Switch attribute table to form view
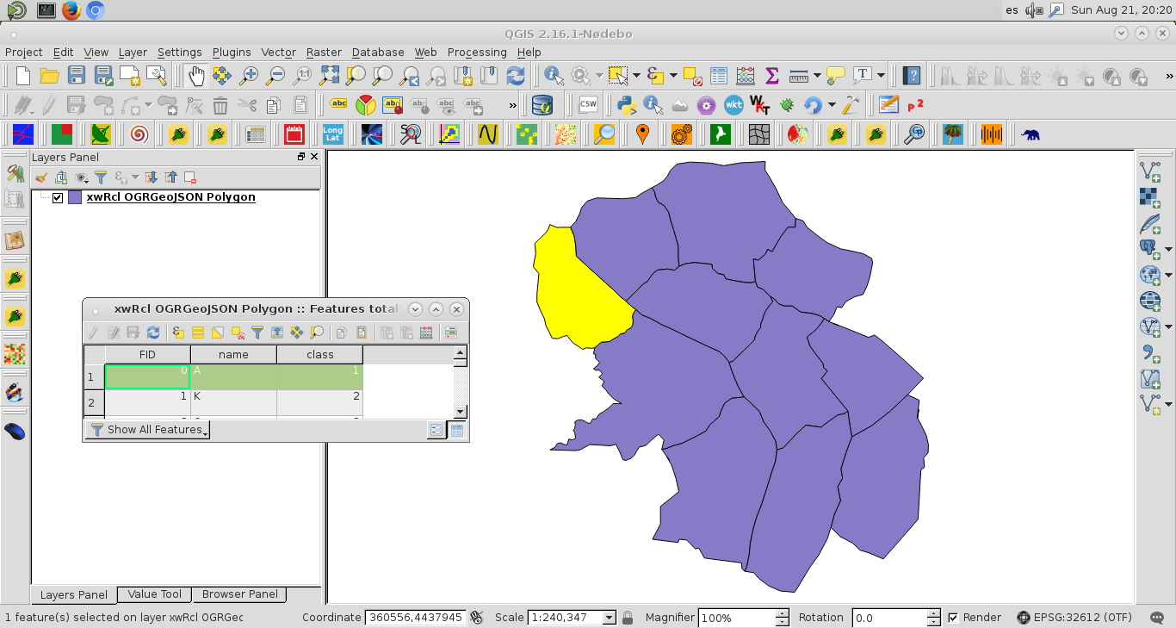Viewport: 1176px width, 628px height. 436,430
